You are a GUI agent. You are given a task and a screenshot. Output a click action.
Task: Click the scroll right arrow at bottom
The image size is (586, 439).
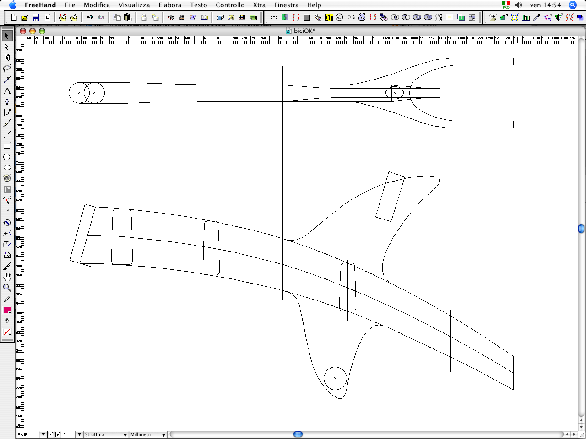tap(574, 434)
